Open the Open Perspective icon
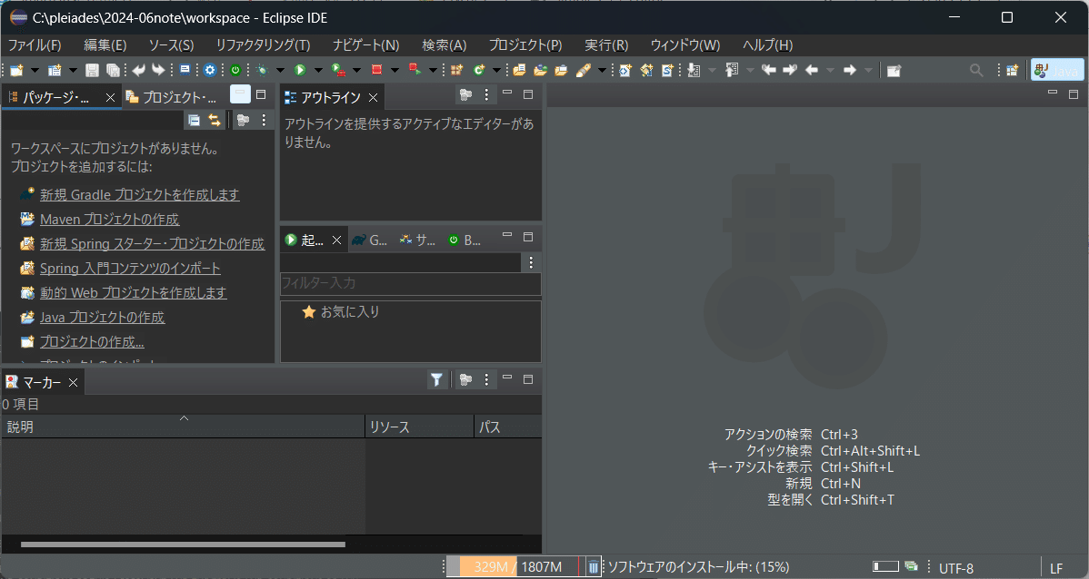The image size is (1089, 579). click(1012, 70)
